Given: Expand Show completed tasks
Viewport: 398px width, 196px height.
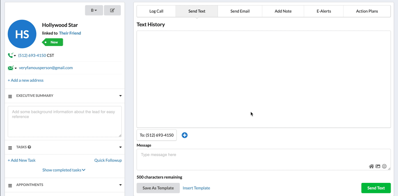Looking at the screenshot, I should point(64,170).
